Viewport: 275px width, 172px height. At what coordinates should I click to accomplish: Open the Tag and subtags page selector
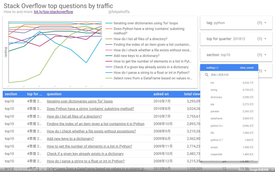click(x=35, y=169)
